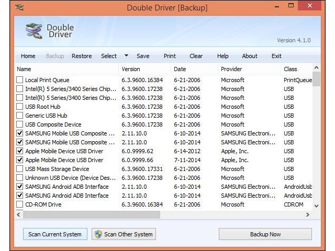Click the horizontal scrollbar right arrow
The height and width of the screenshot is (251, 335).
pos(308,214)
